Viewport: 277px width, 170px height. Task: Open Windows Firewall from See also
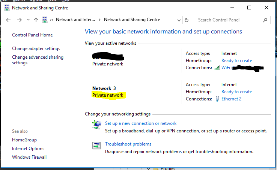click(x=29, y=157)
